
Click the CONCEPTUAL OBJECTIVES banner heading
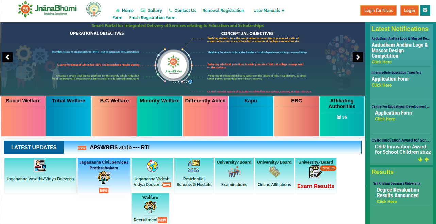tap(247, 34)
